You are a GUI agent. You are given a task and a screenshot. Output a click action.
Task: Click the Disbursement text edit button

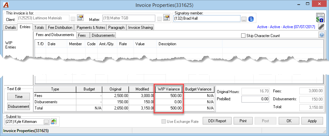point(19,106)
